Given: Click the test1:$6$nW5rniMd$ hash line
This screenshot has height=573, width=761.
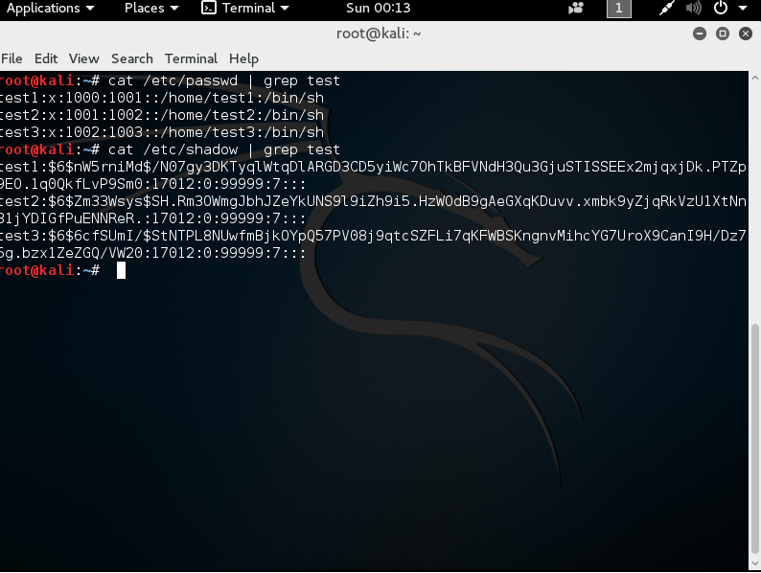Looking at the screenshot, I should click(373, 175).
